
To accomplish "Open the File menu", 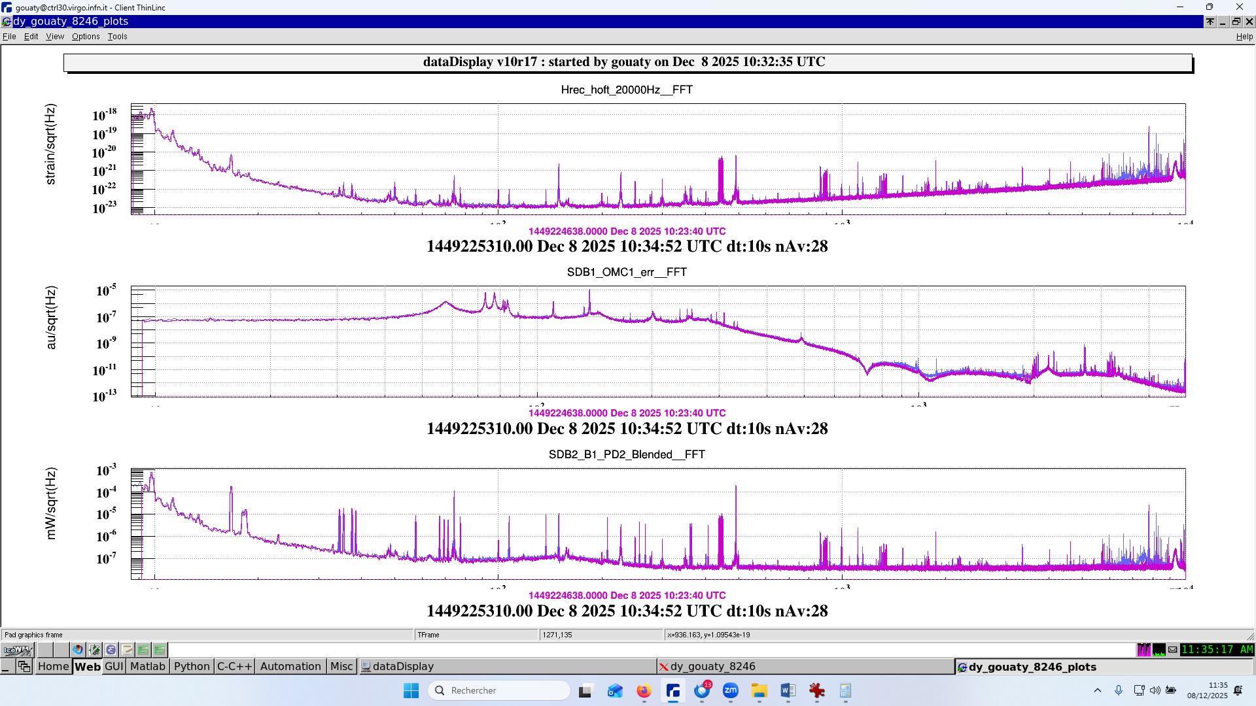I will click(9, 37).
